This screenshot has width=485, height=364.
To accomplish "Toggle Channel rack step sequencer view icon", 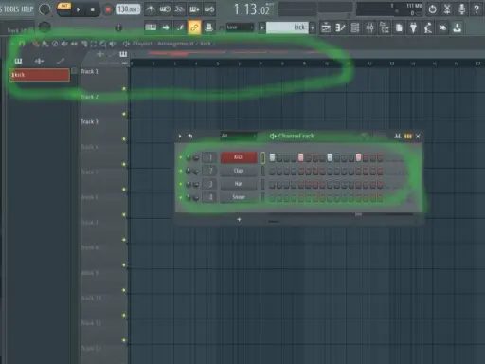I will [408, 136].
